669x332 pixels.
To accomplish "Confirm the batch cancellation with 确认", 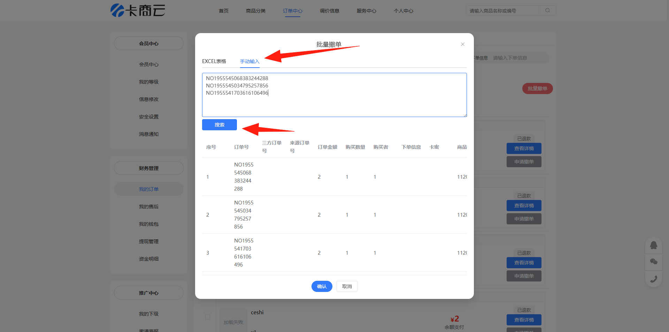I will pyautogui.click(x=322, y=286).
